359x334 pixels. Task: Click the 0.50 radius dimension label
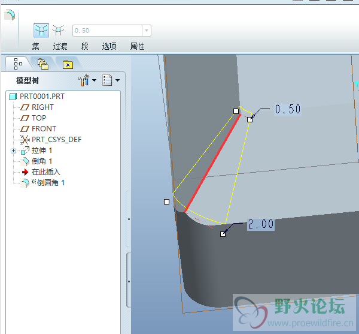click(288, 109)
